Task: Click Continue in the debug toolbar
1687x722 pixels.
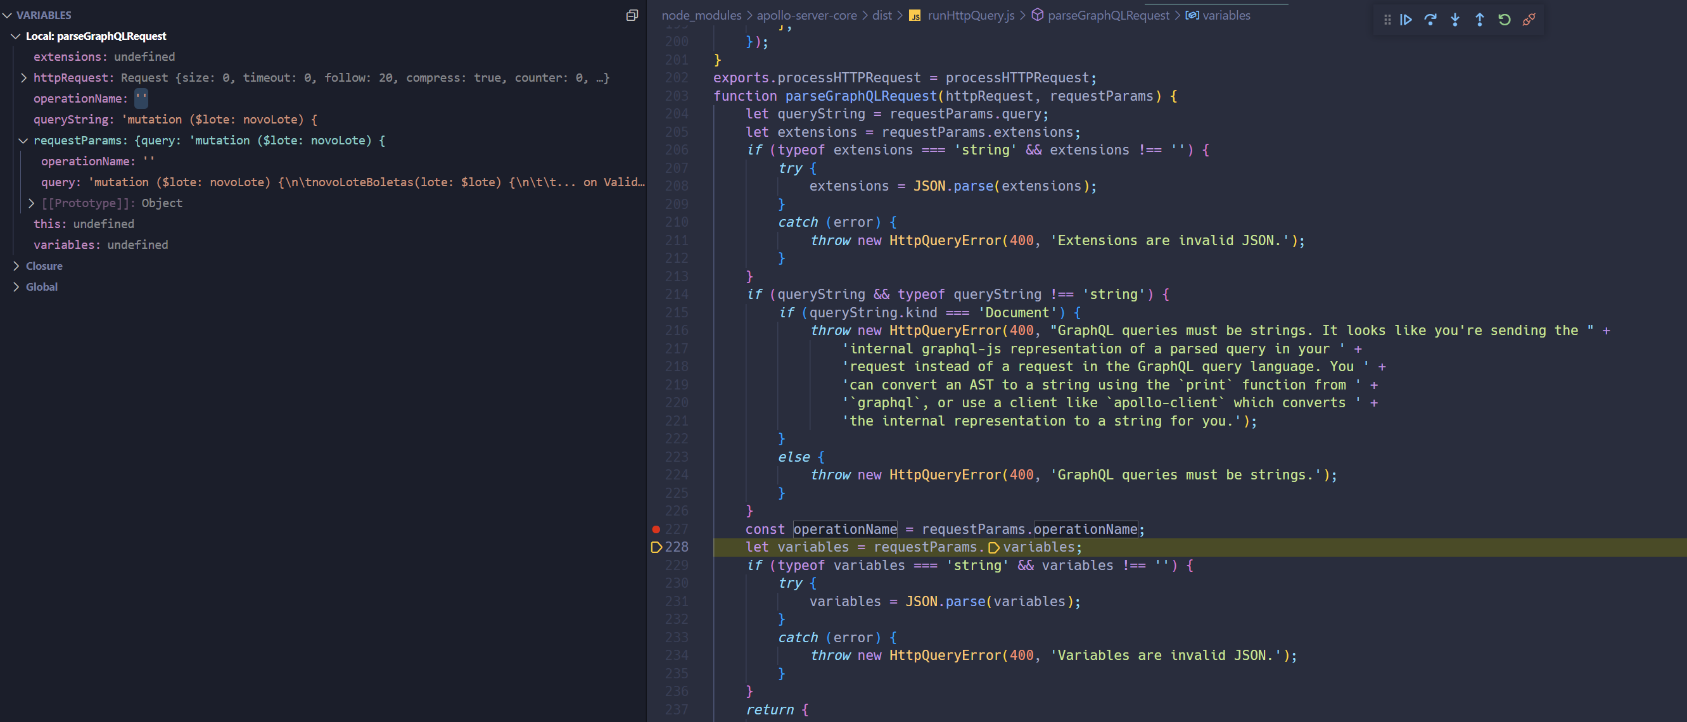Action: click(1405, 20)
